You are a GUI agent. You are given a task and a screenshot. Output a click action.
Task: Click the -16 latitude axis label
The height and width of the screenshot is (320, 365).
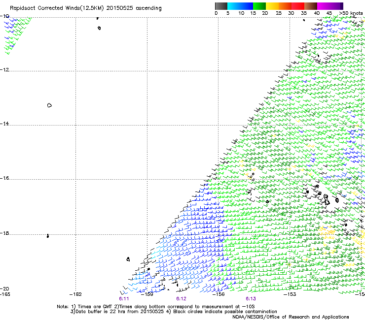(x=4, y=178)
